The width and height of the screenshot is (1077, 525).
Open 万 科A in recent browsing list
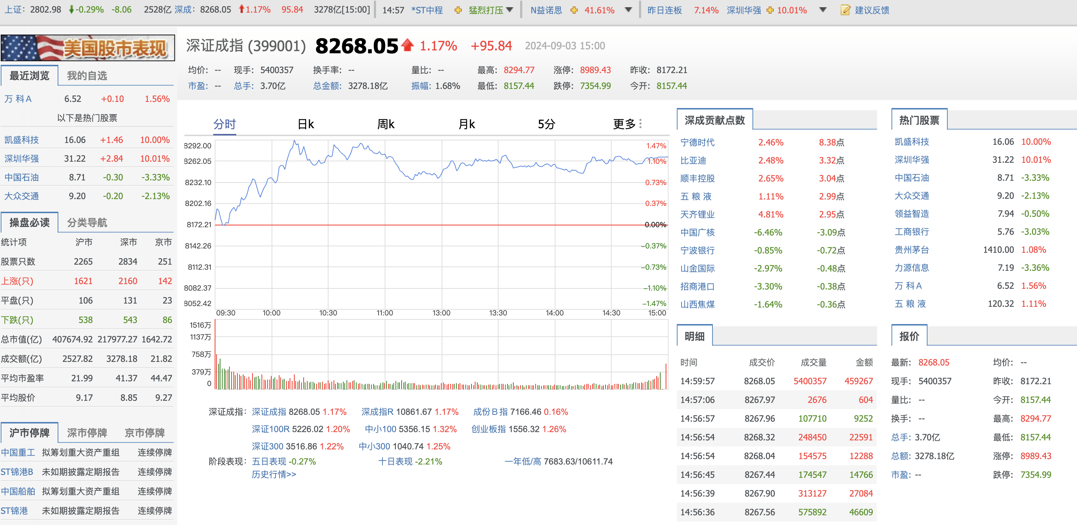point(18,99)
